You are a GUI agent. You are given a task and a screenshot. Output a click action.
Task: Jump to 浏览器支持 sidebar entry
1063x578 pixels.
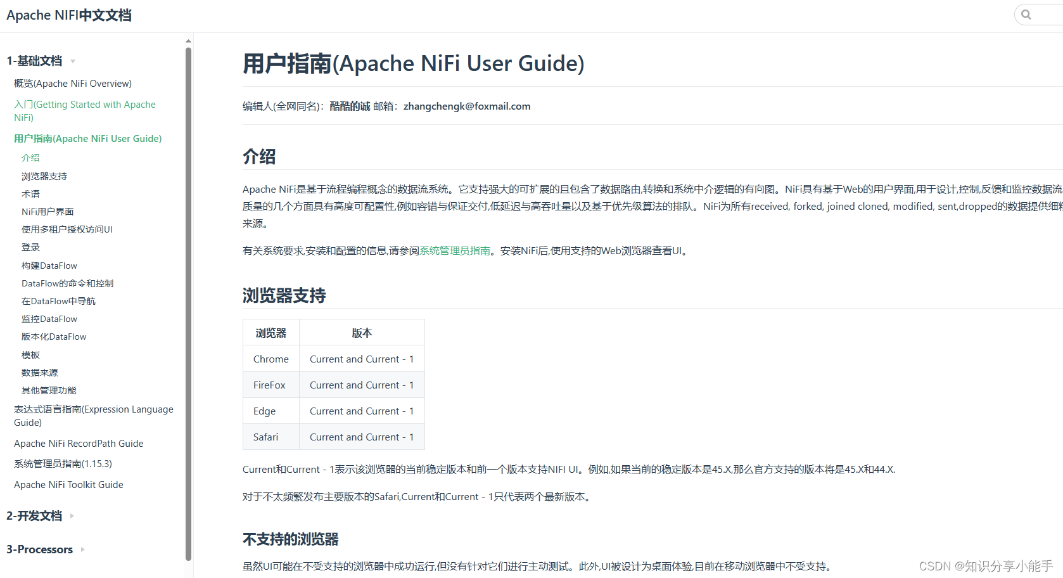coord(44,176)
